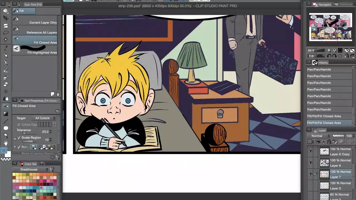Create a copy of the current sub tool
This screenshot has width=356, height=200.
pyautogui.click(x=53, y=94)
